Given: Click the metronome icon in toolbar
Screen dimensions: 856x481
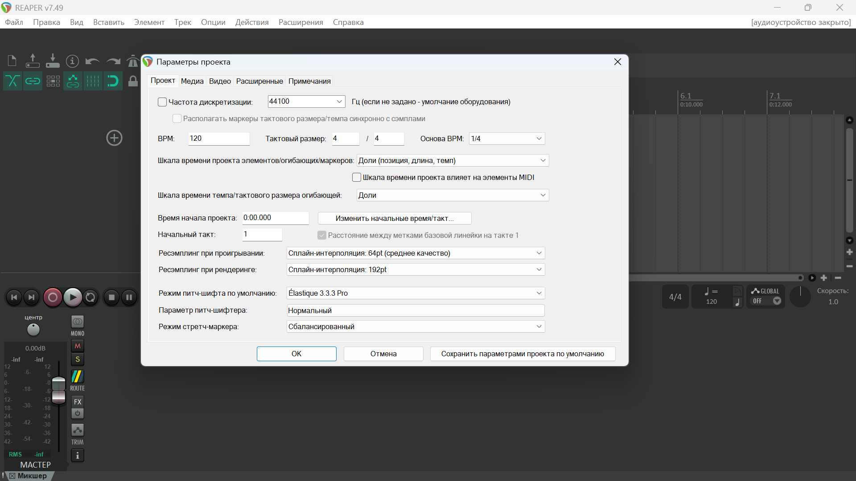Looking at the screenshot, I should (x=132, y=61).
